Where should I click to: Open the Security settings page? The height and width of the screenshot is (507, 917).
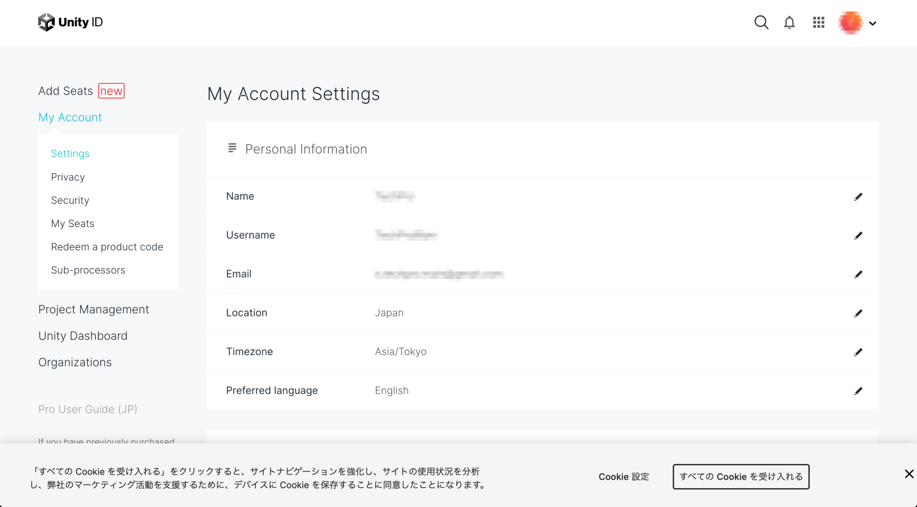coord(70,200)
